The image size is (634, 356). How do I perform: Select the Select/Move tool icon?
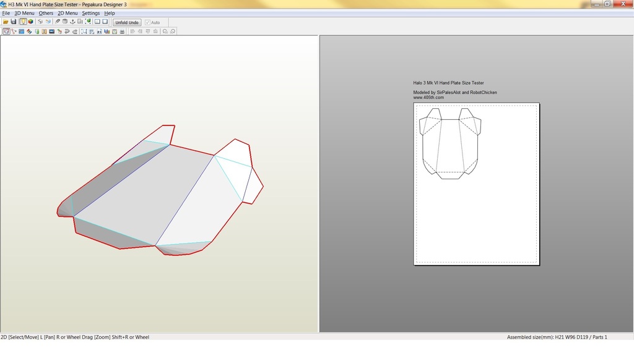(x=6, y=31)
